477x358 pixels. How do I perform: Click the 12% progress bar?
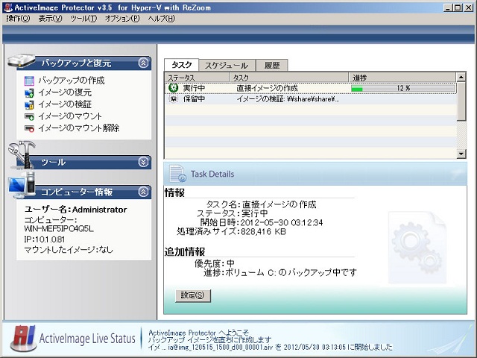point(402,88)
